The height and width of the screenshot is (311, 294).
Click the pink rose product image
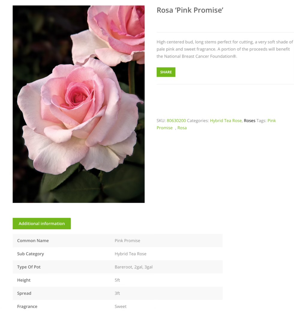[x=79, y=104]
